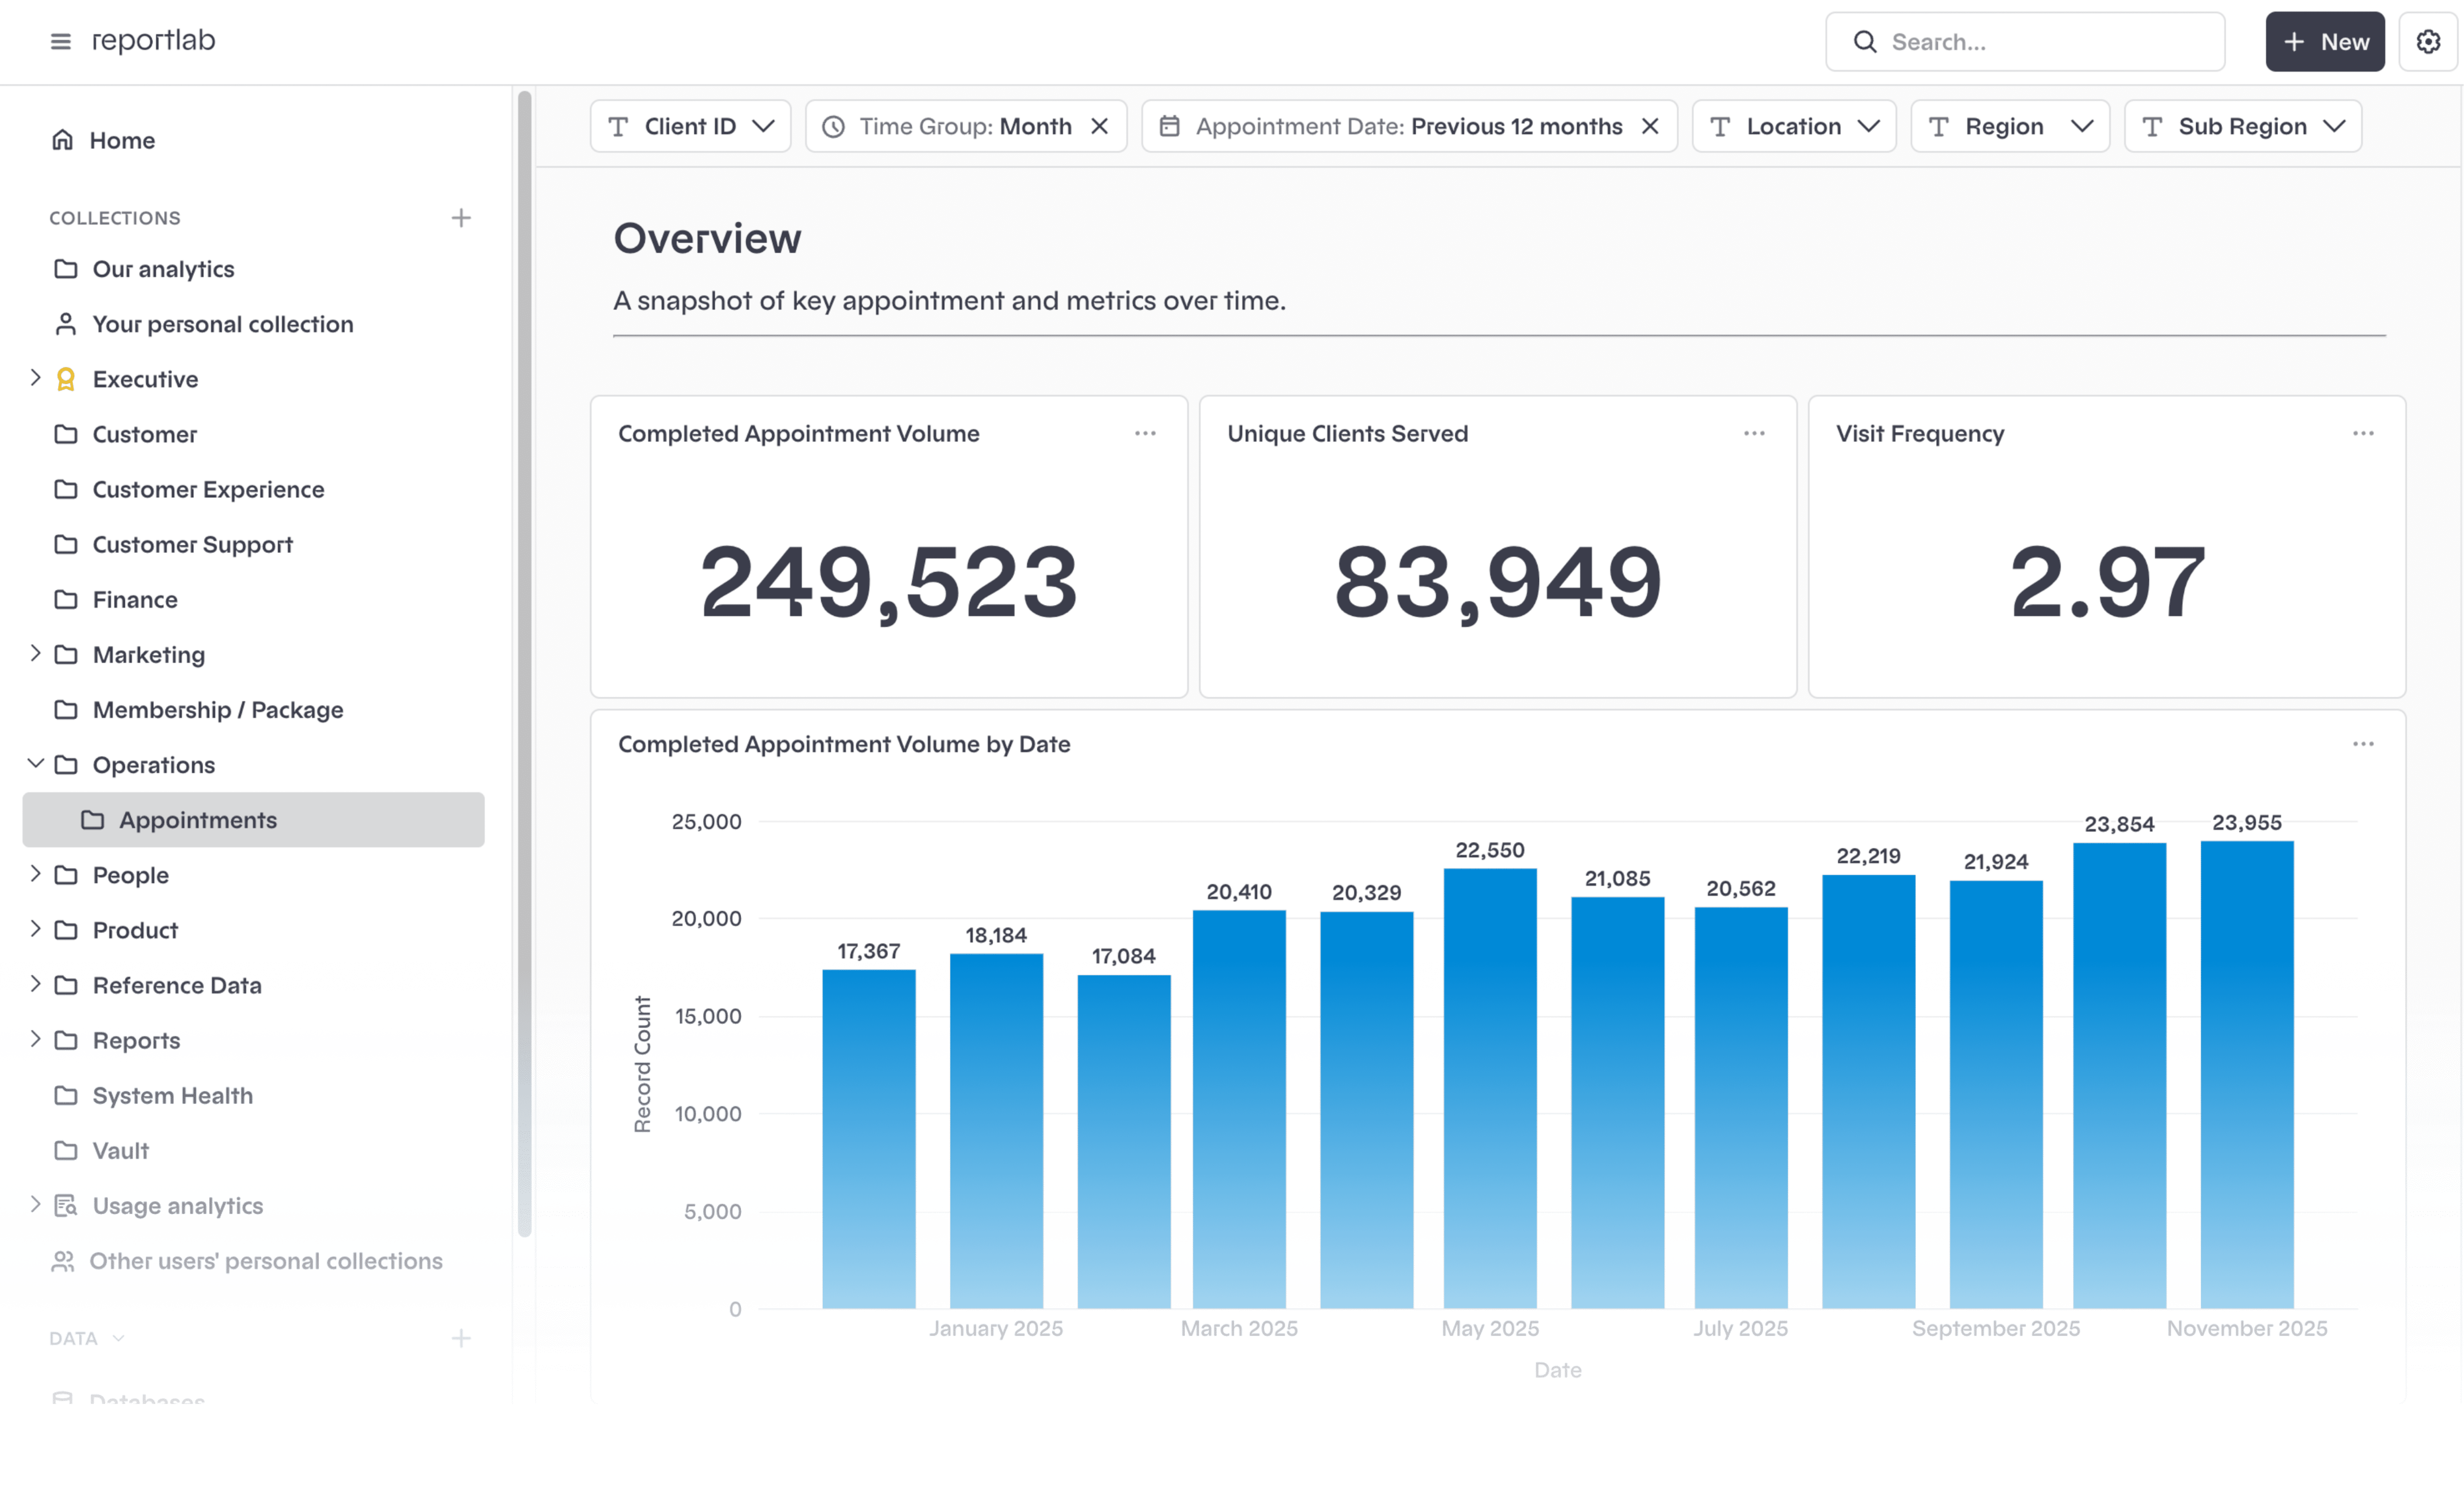Open the bar chart card's ellipsis menu
Screen dimensions: 2464x1512
[x=2363, y=744]
